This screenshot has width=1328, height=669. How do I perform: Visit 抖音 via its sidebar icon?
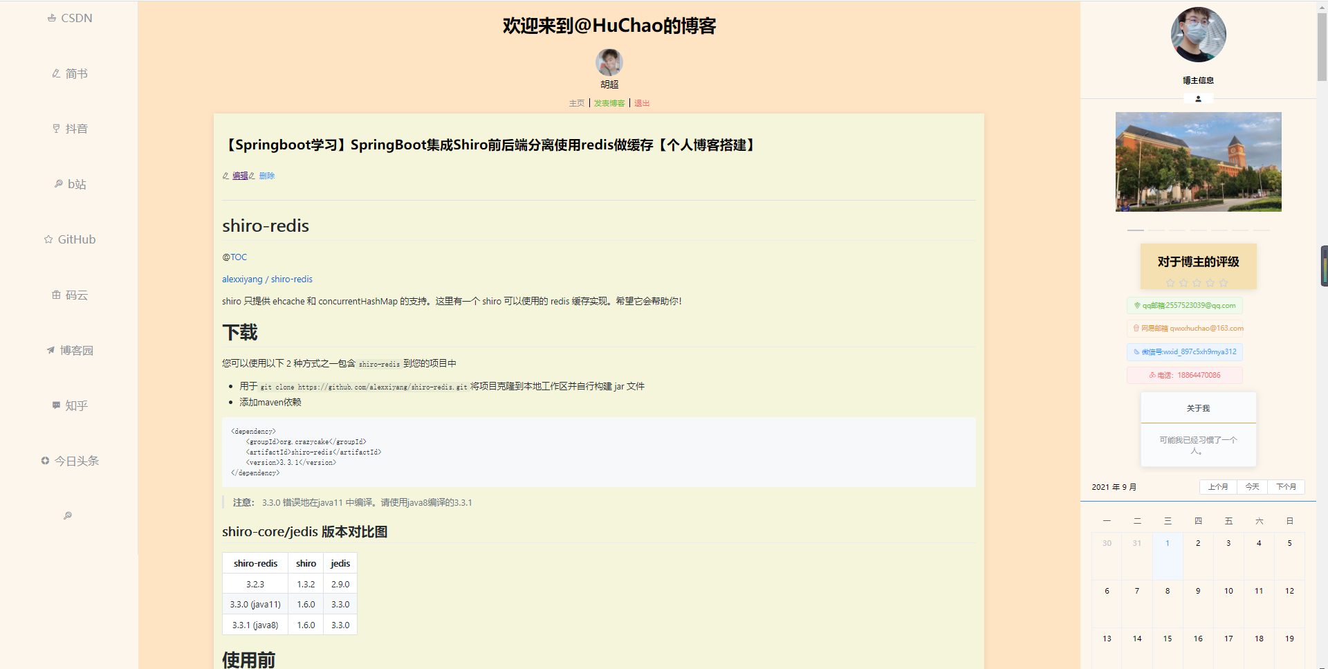[x=69, y=128]
